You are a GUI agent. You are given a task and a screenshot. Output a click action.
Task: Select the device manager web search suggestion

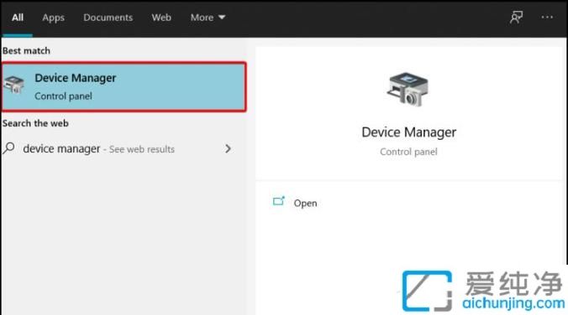coord(117,148)
